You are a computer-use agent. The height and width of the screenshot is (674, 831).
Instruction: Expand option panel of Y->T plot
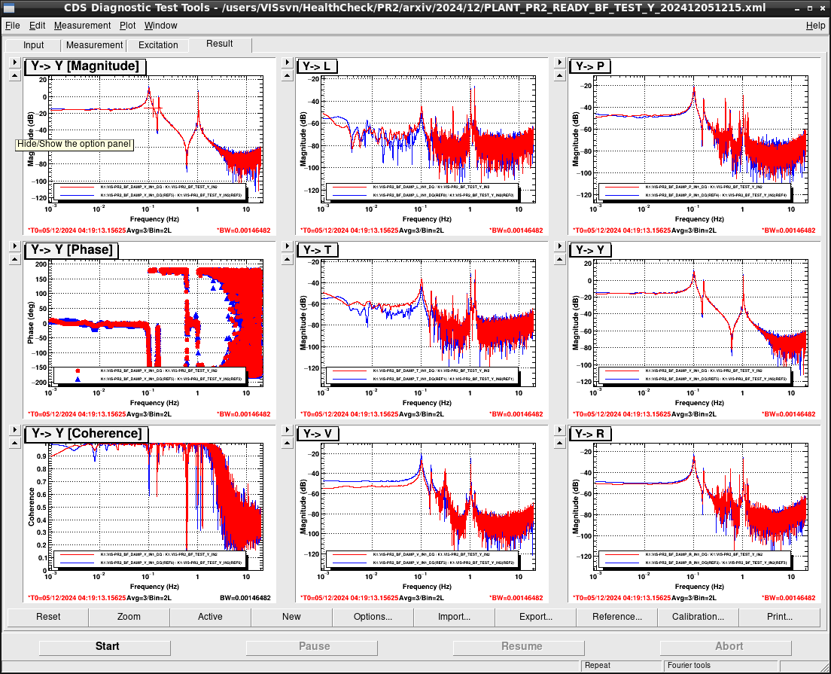click(288, 246)
